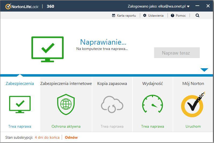Click the Napraw teraz button
Screen dimensions: 214x143
click(x=177, y=53)
